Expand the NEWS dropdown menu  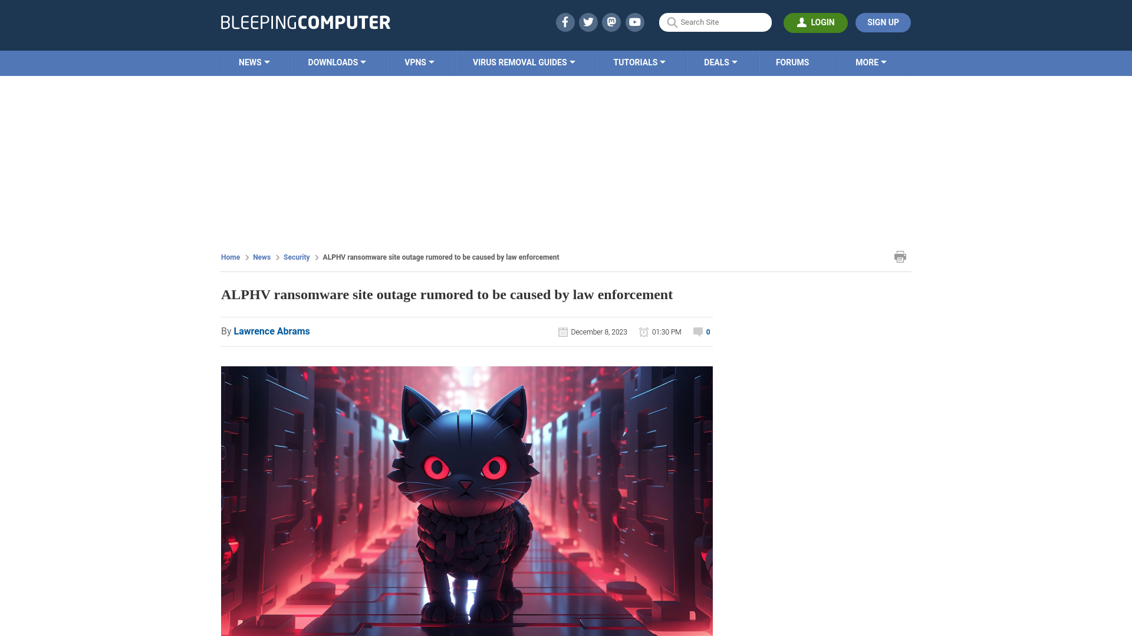click(254, 62)
